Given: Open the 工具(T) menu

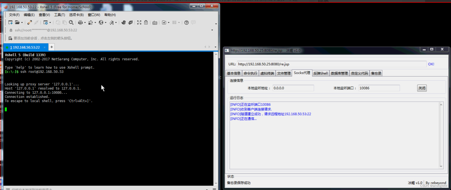Looking at the screenshot, I should coord(59,15).
